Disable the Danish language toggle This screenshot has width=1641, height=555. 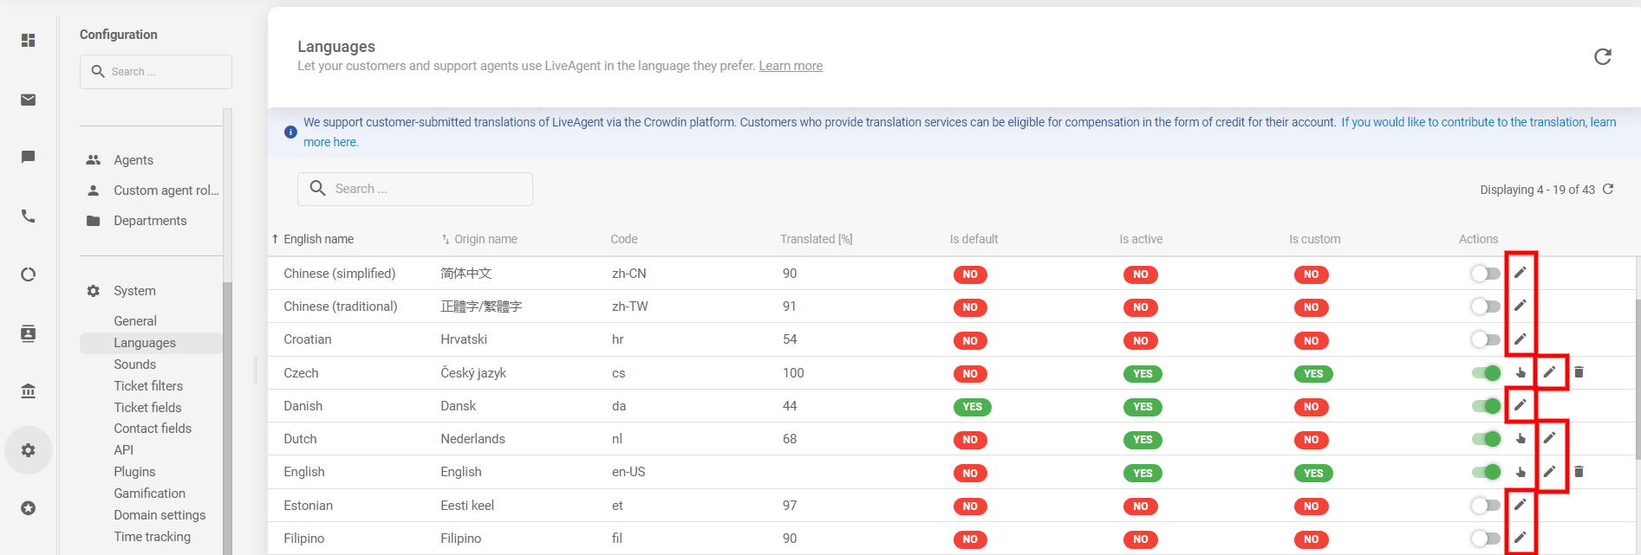coord(1485,406)
